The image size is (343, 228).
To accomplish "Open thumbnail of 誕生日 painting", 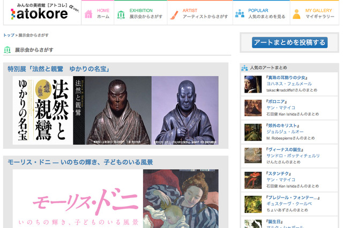I will click(x=253, y=224).
